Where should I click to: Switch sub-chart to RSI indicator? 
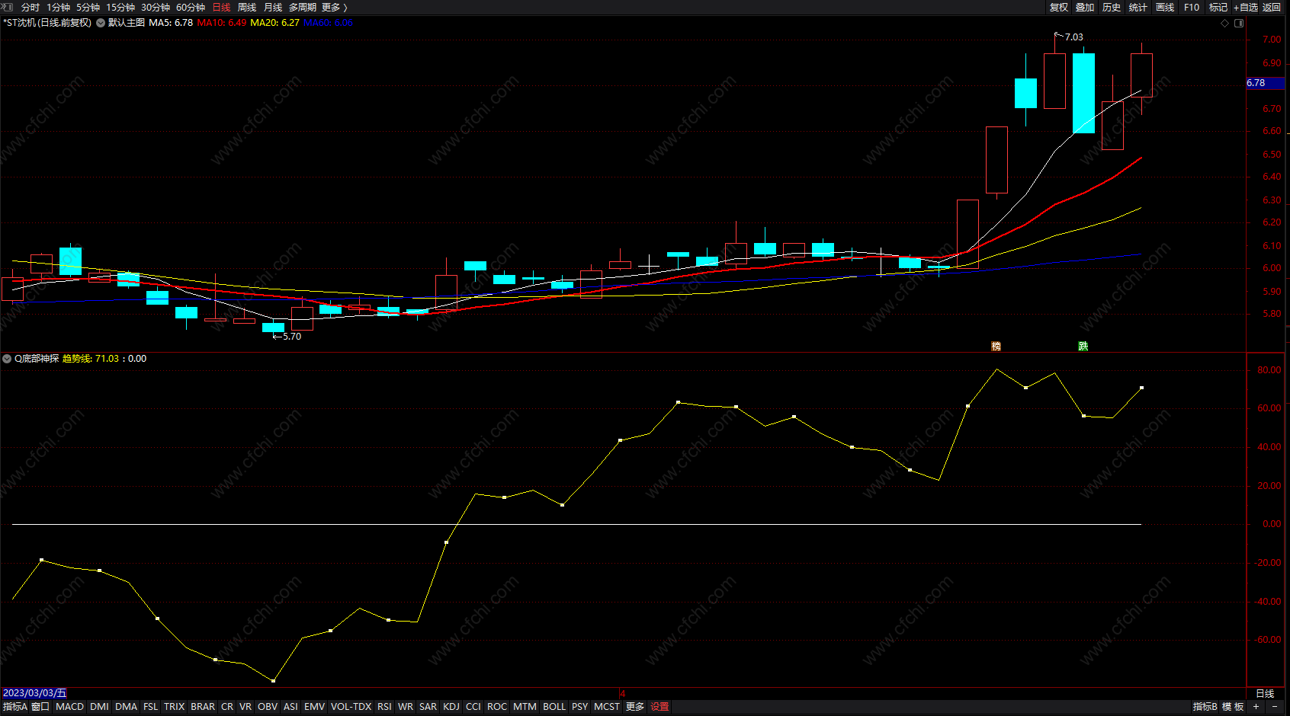point(384,707)
